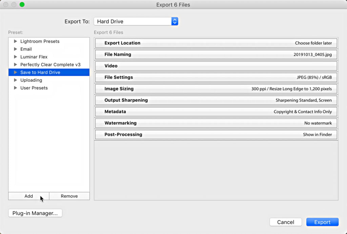Select the Save to Hard Drive preset
This screenshot has width=347, height=234.
click(40, 72)
